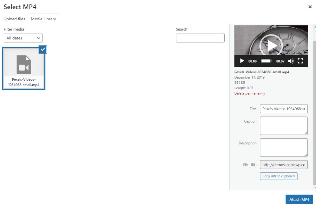Open the dates dropdown arrow
The height and width of the screenshot is (207, 316).
[x=39, y=38]
